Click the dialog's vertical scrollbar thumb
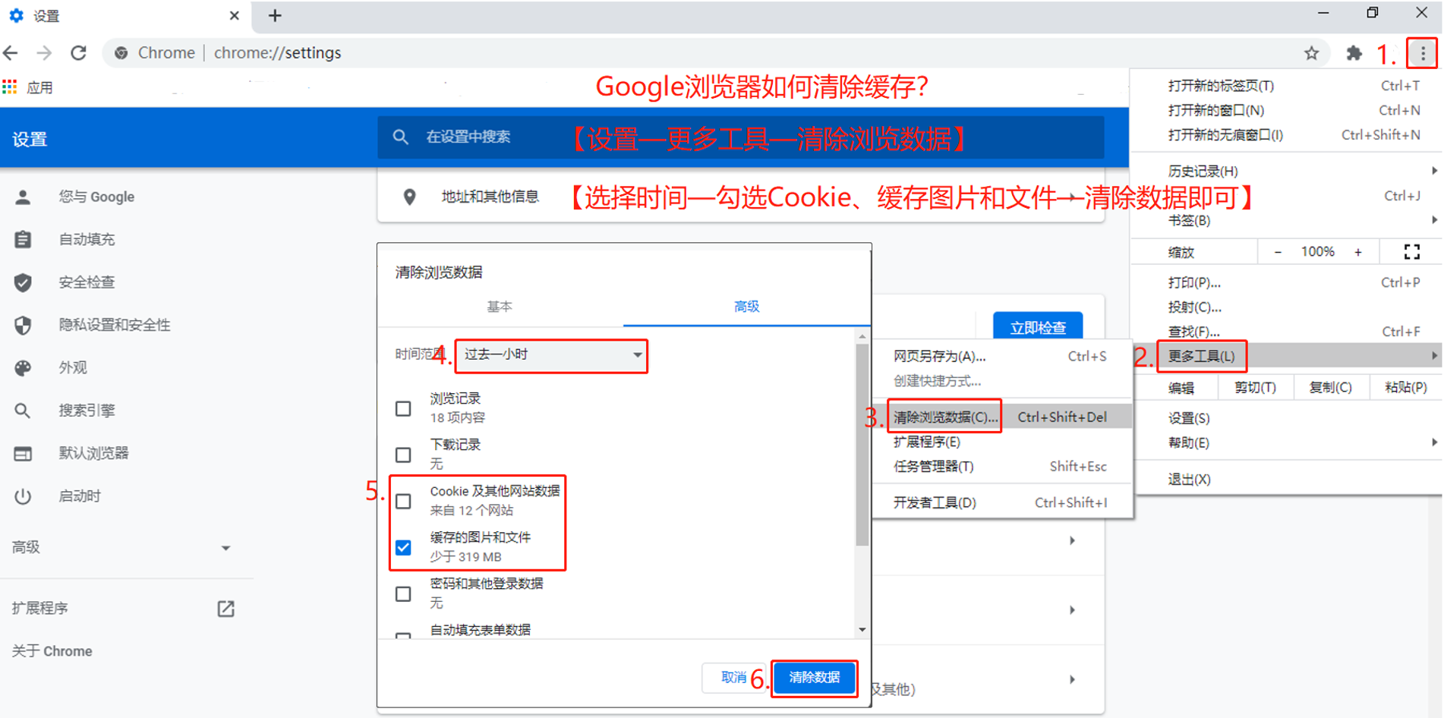 (862, 445)
